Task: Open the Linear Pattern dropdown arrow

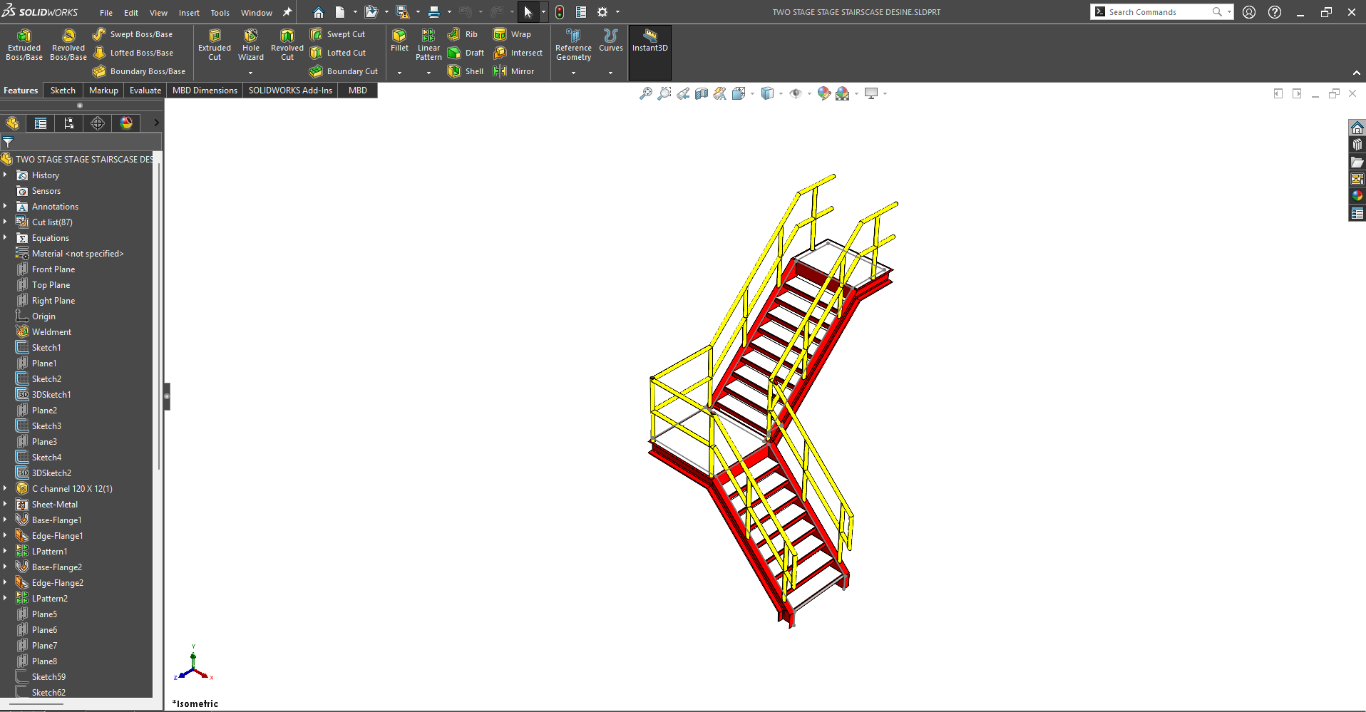Action: pos(428,73)
